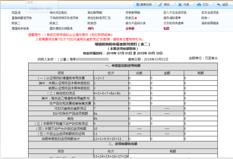Open the 部分产品统计表 link
233x159 pixels.
[135, 23]
